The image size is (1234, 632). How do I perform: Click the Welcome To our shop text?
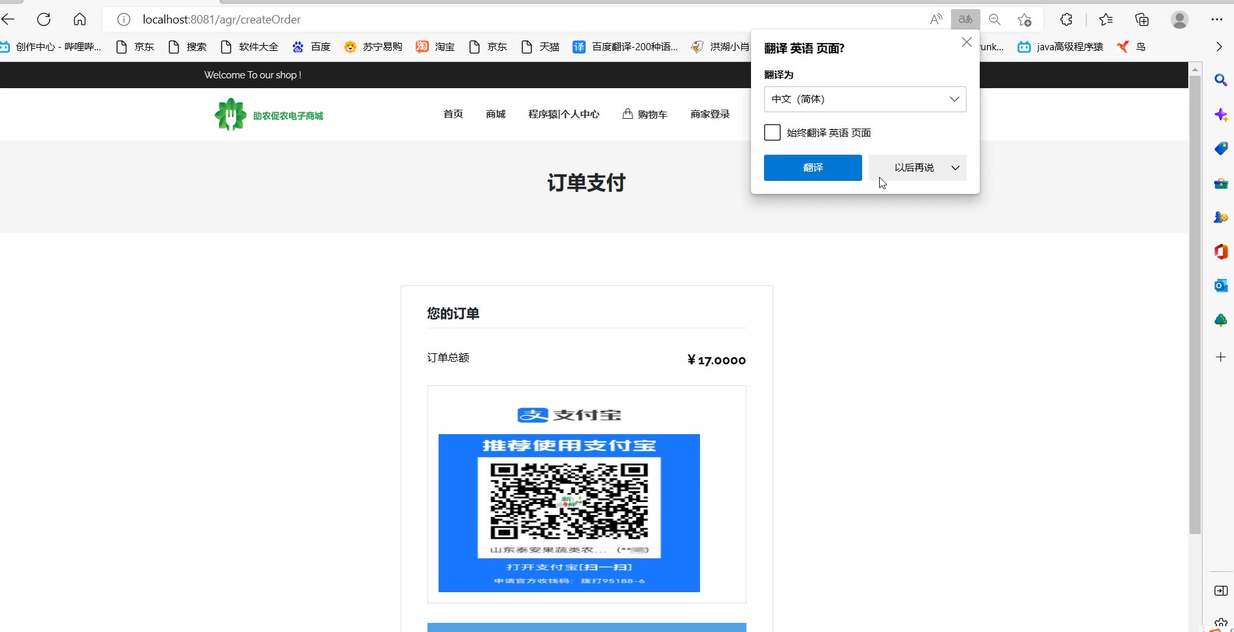(252, 75)
